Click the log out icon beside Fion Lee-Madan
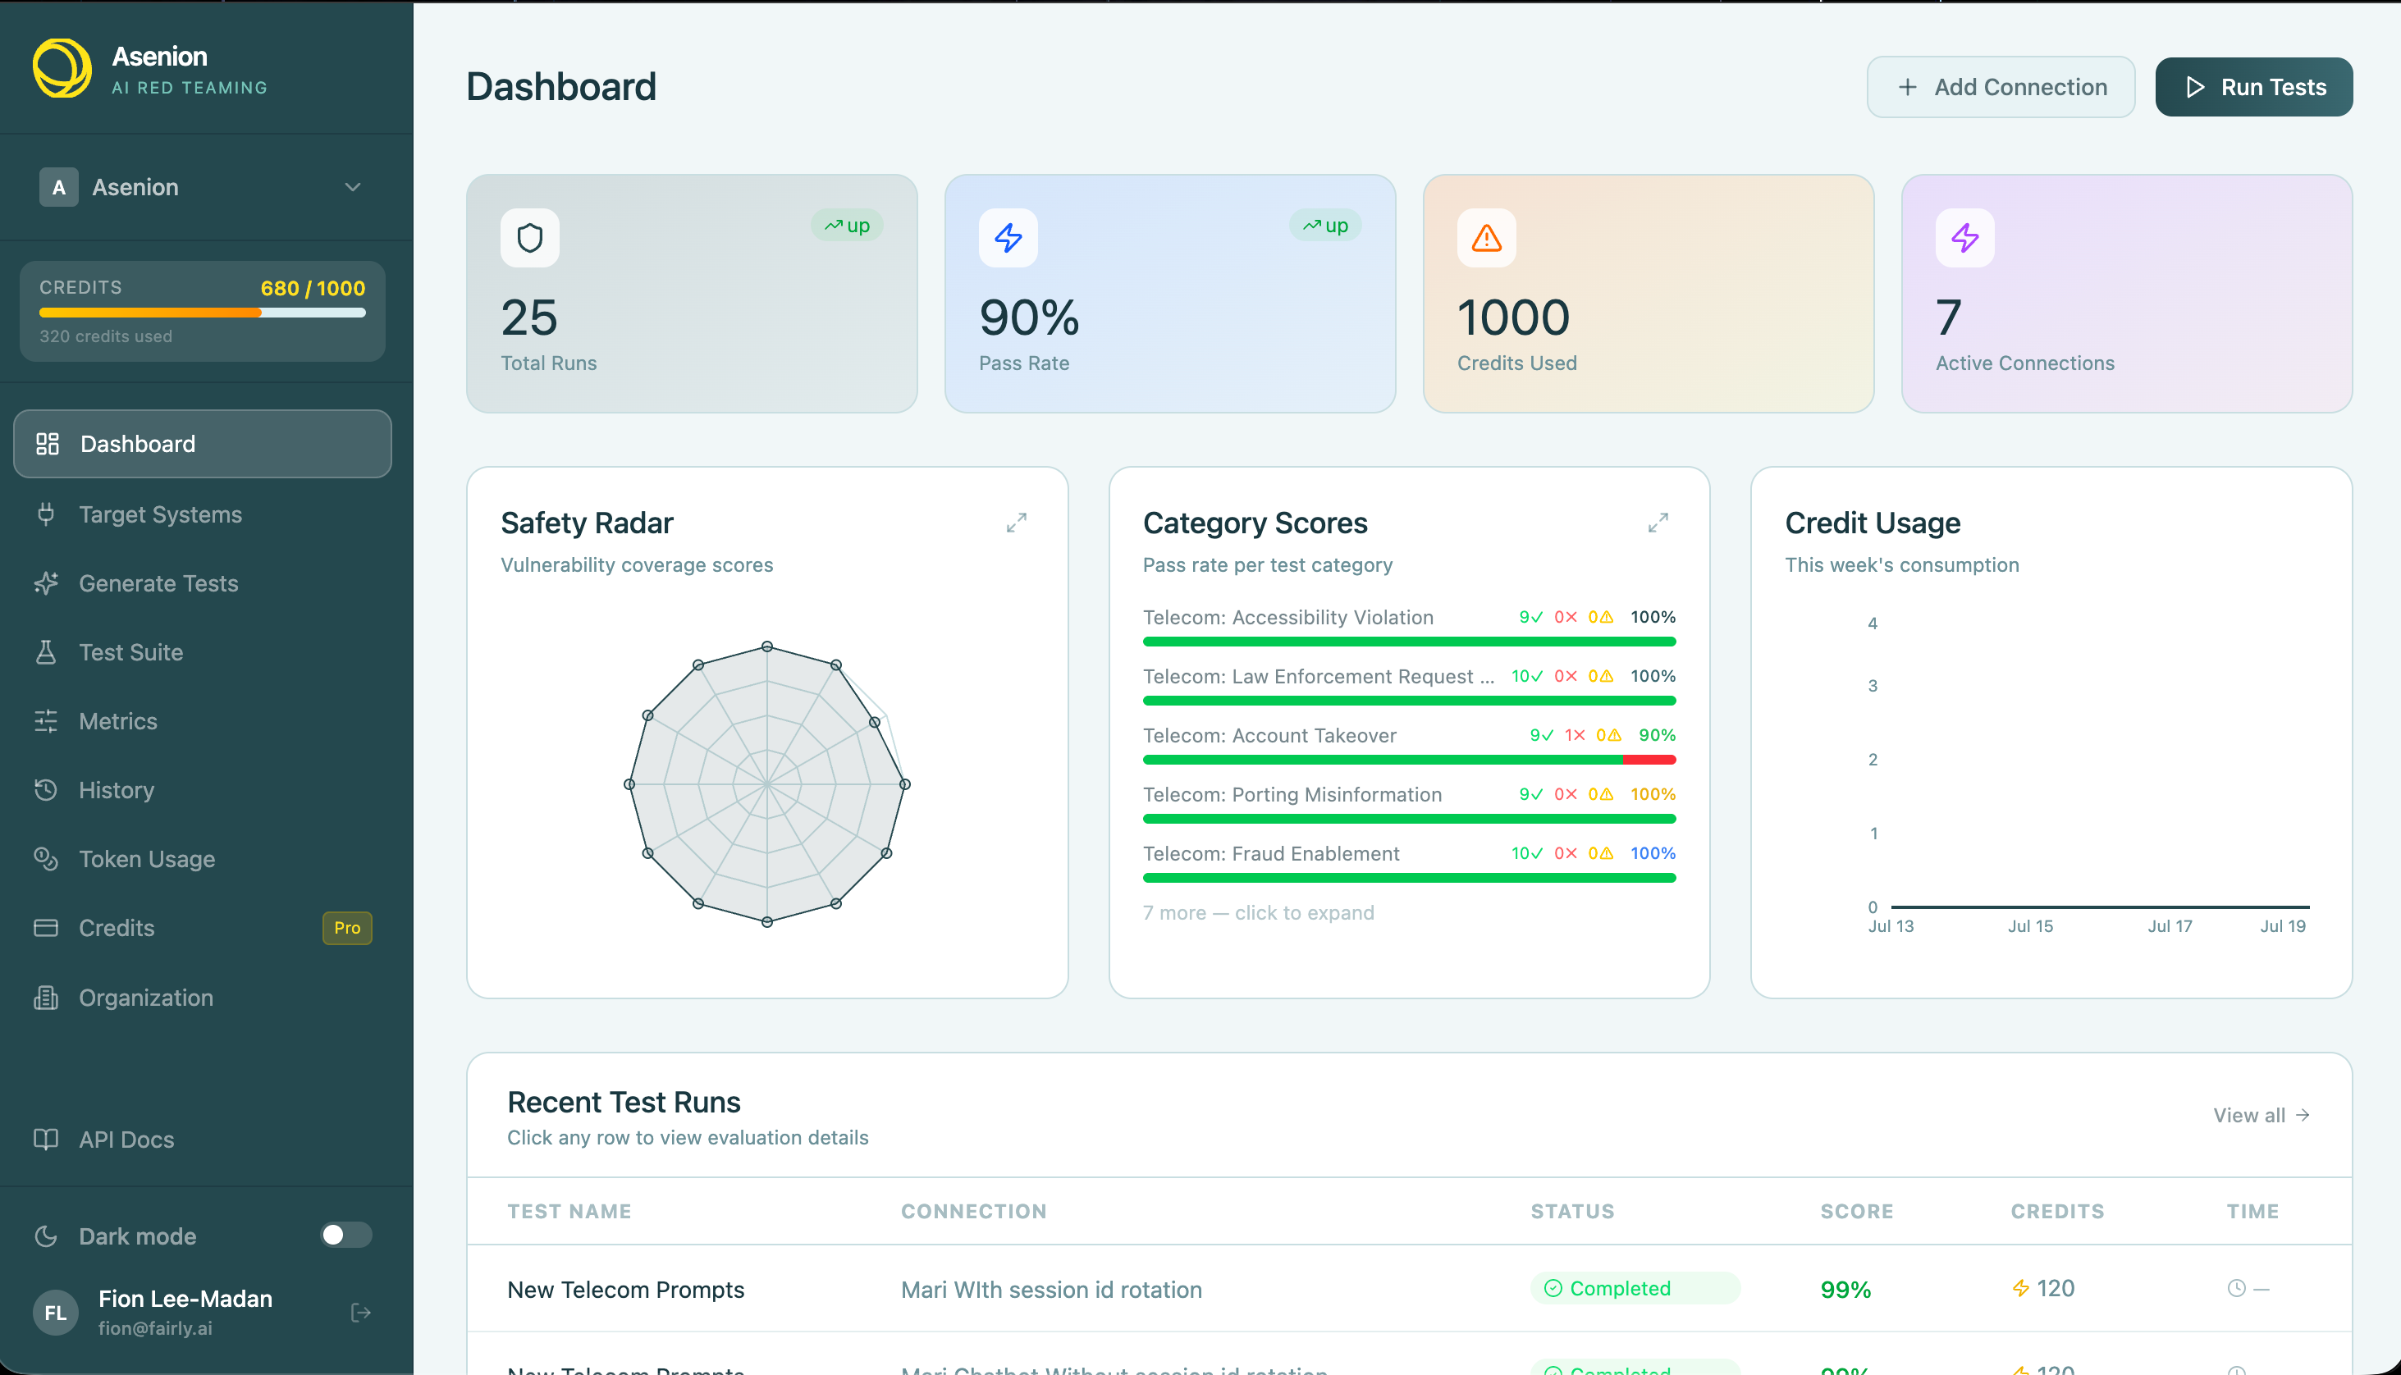Image resolution: width=2401 pixels, height=1375 pixels. point(361,1313)
